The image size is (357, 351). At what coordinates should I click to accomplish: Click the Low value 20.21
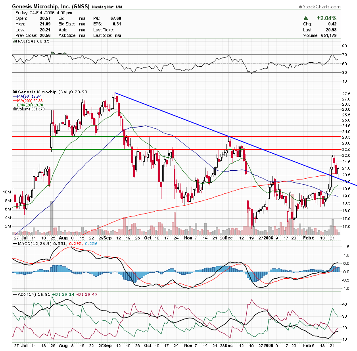pyautogui.click(x=45, y=30)
